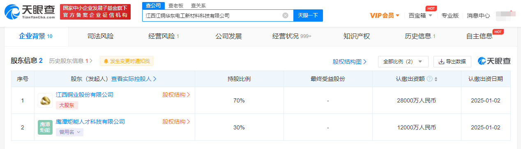Sort by 认缴出资额 using sort arrows
This screenshot has height=149, width=521.
436,79
